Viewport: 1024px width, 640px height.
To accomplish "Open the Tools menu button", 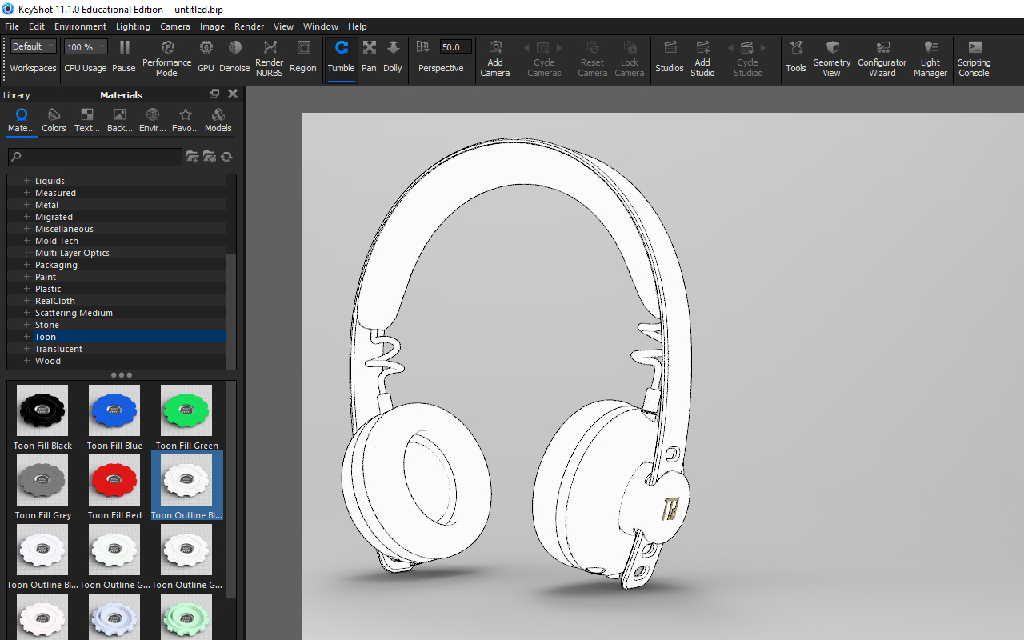I will click(796, 57).
